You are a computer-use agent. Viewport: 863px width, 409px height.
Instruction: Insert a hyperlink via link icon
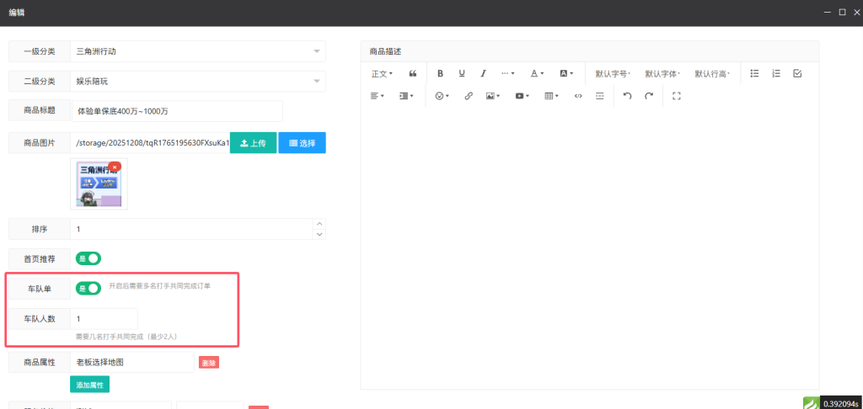[469, 96]
